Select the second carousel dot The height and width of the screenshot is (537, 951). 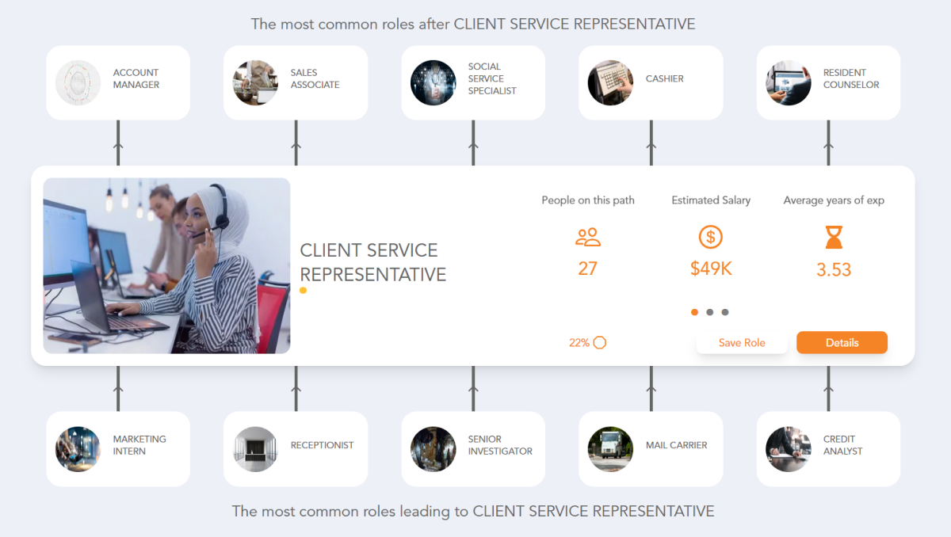710,312
